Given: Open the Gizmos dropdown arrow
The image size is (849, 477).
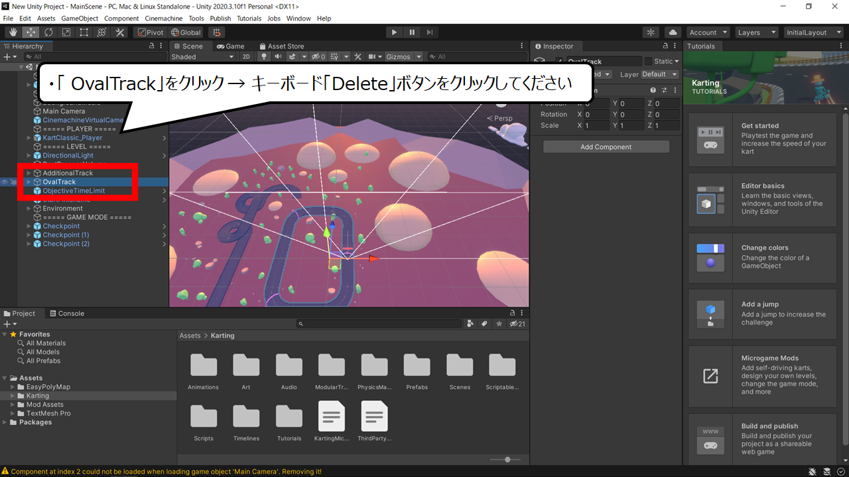Looking at the screenshot, I should pos(419,57).
